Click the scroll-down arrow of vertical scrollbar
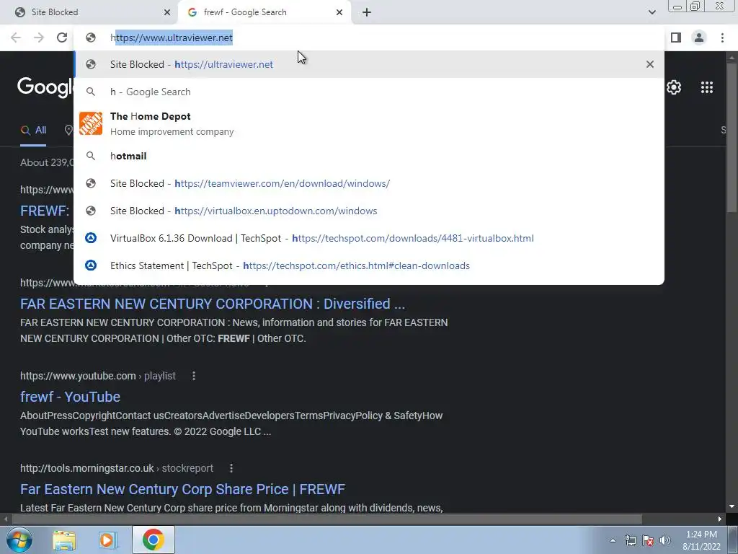 coord(732,506)
